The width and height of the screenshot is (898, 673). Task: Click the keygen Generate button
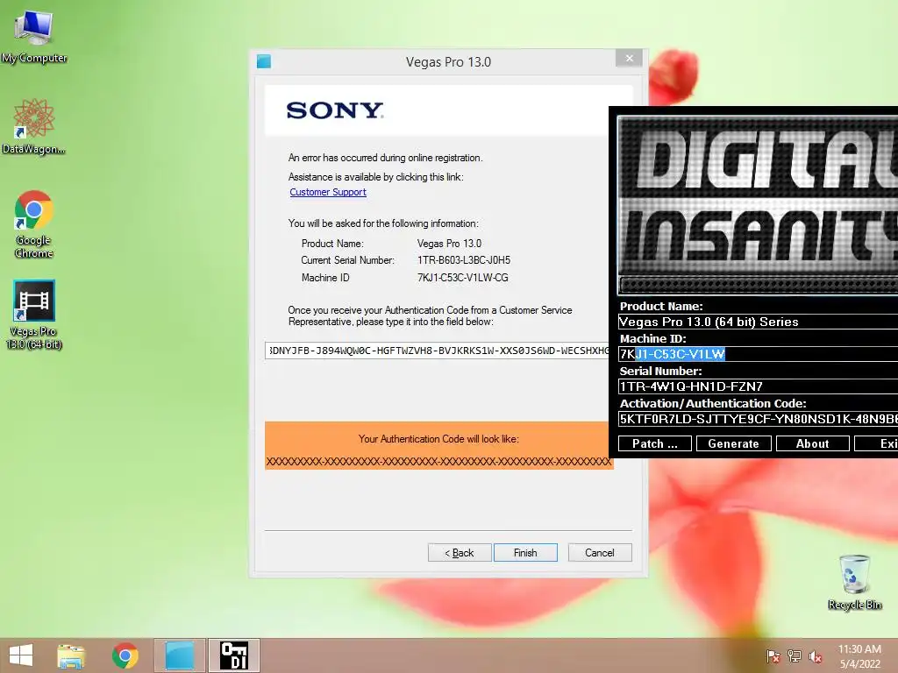click(734, 443)
